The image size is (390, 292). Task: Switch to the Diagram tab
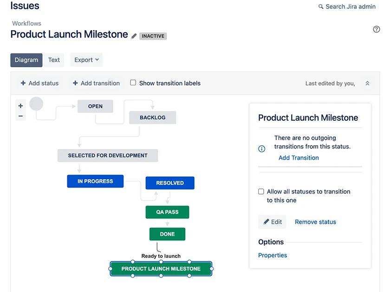pyautogui.click(x=26, y=59)
